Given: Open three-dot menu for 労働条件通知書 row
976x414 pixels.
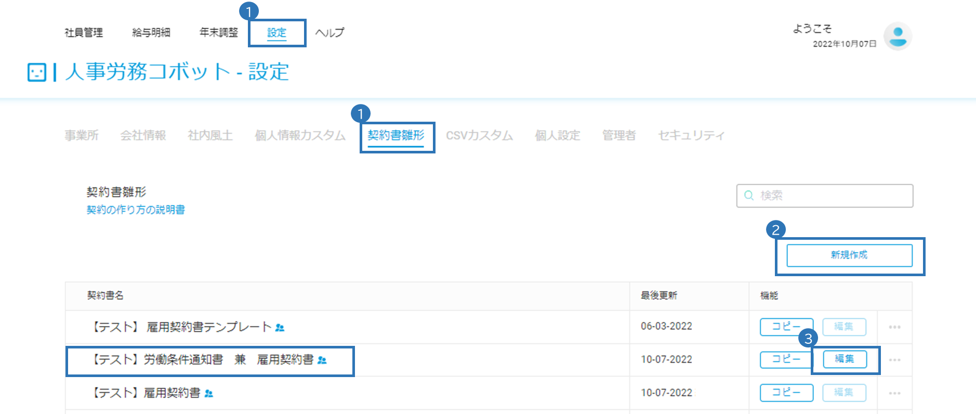Looking at the screenshot, I should (x=894, y=360).
